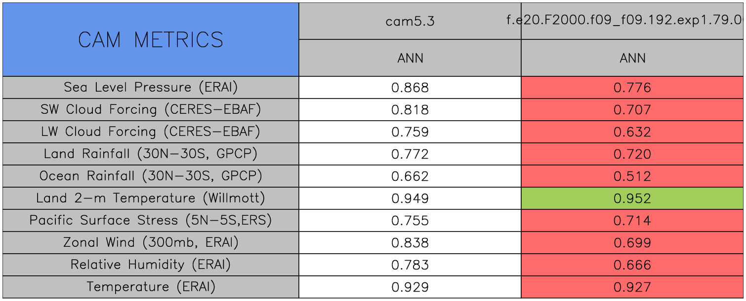The width and height of the screenshot is (746, 301).
Task: Select the cam5.3 value 0.949
Action: pos(410,199)
